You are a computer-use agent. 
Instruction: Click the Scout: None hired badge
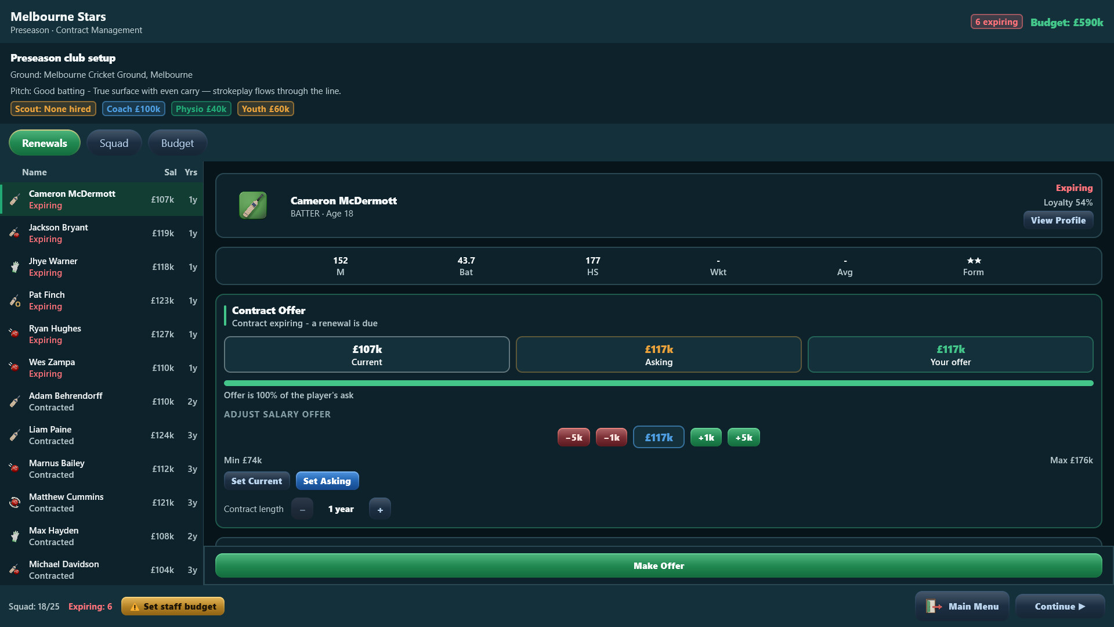pyautogui.click(x=53, y=109)
